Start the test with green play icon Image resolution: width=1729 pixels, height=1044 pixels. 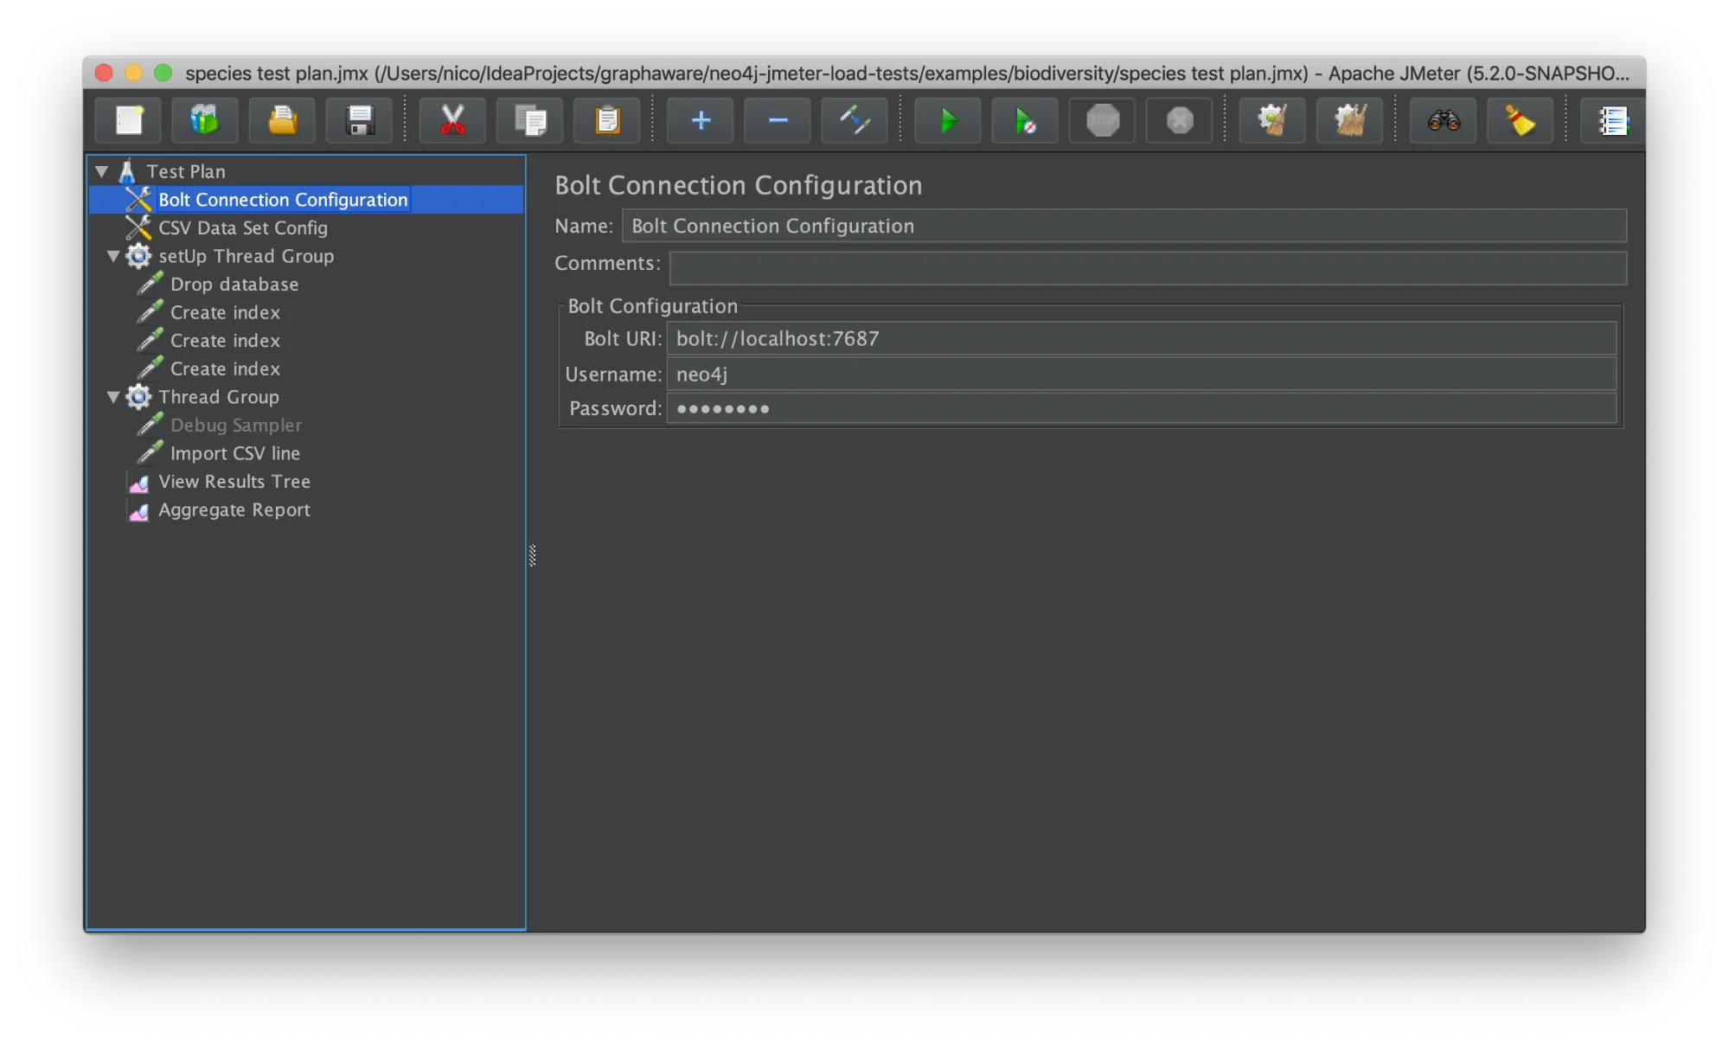point(948,120)
